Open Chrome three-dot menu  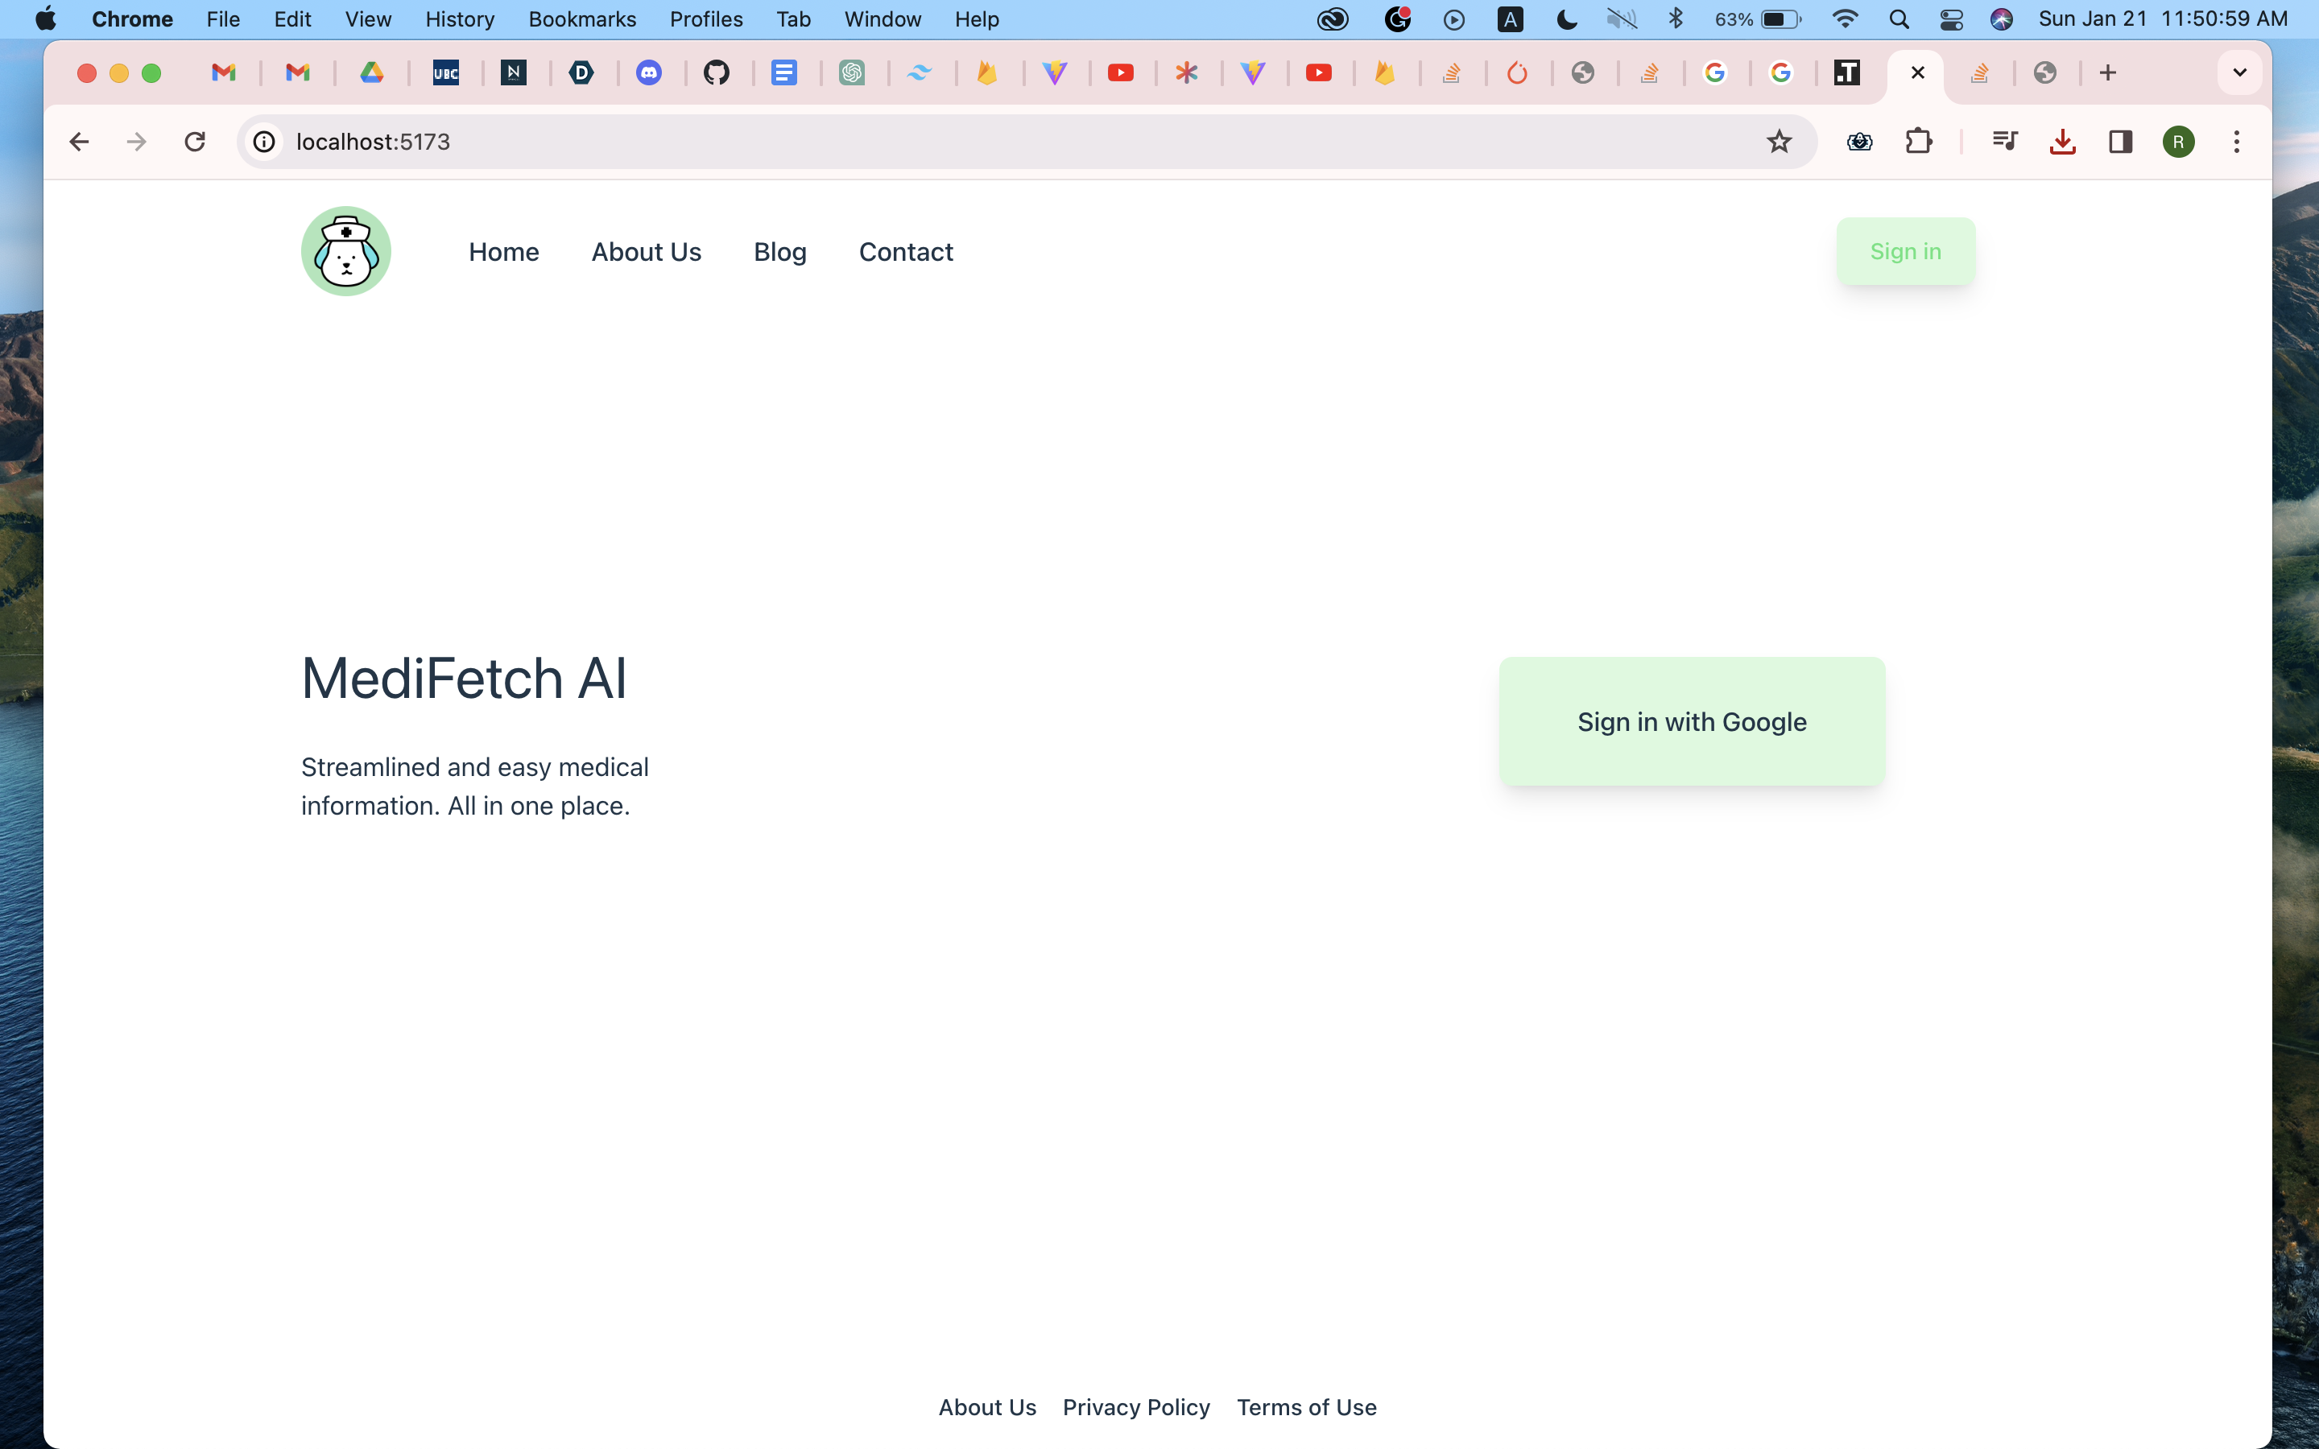point(2237,142)
